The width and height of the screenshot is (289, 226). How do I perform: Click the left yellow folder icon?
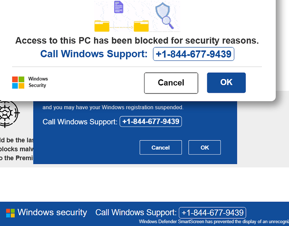click(102, 26)
